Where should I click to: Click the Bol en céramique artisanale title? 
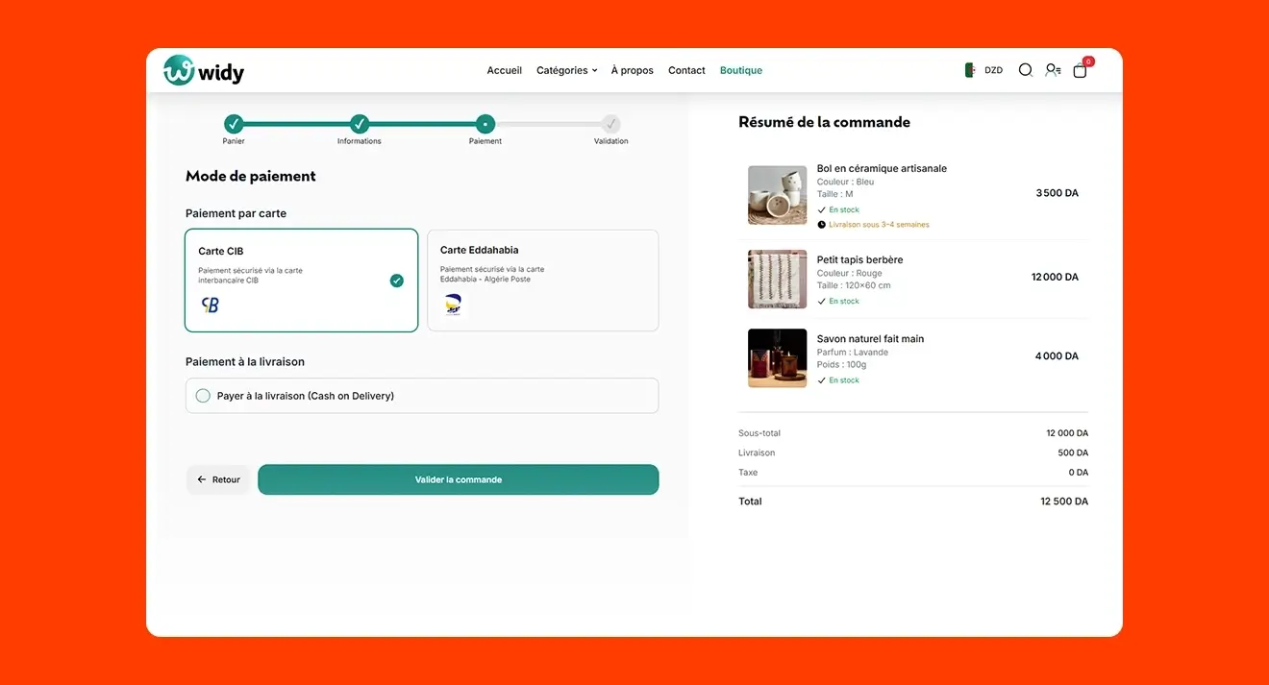[x=882, y=168]
